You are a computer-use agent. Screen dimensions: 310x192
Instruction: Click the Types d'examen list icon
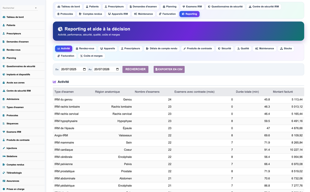[x=4, y=107]
